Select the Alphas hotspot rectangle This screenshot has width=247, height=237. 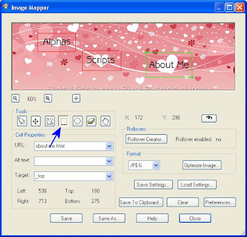pyautogui.click(x=57, y=42)
